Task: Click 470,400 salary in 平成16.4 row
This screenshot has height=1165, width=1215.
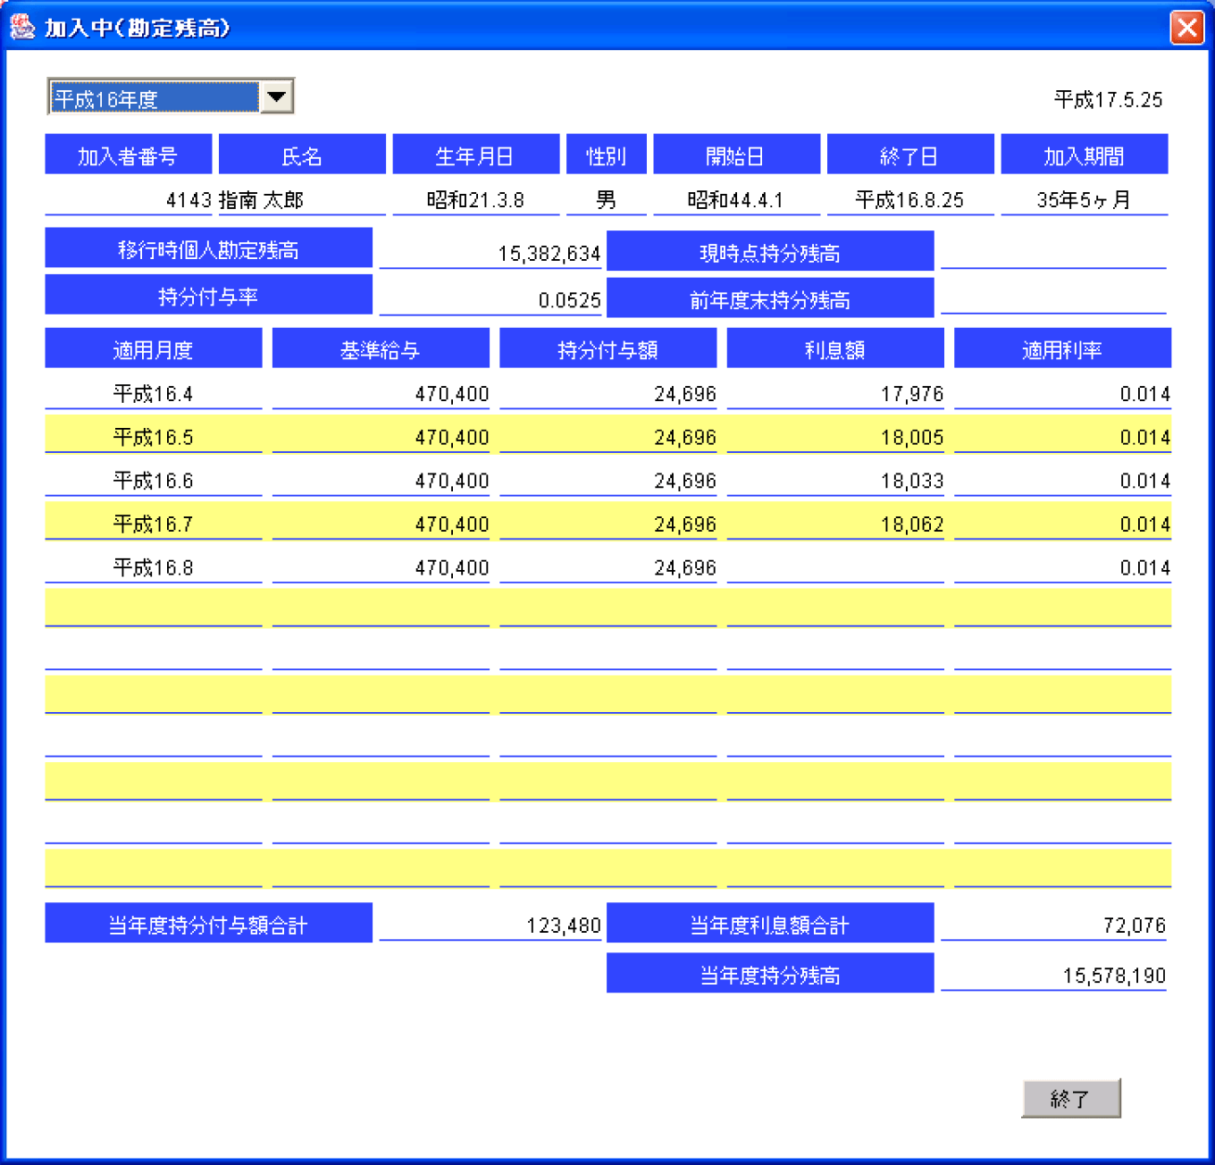Action: click(452, 394)
